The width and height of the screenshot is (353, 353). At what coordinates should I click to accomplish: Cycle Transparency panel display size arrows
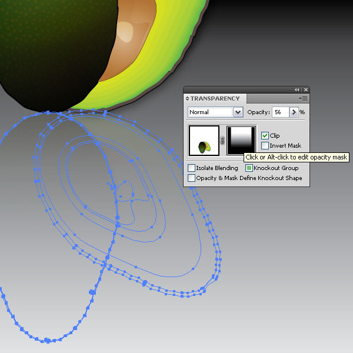click(187, 99)
